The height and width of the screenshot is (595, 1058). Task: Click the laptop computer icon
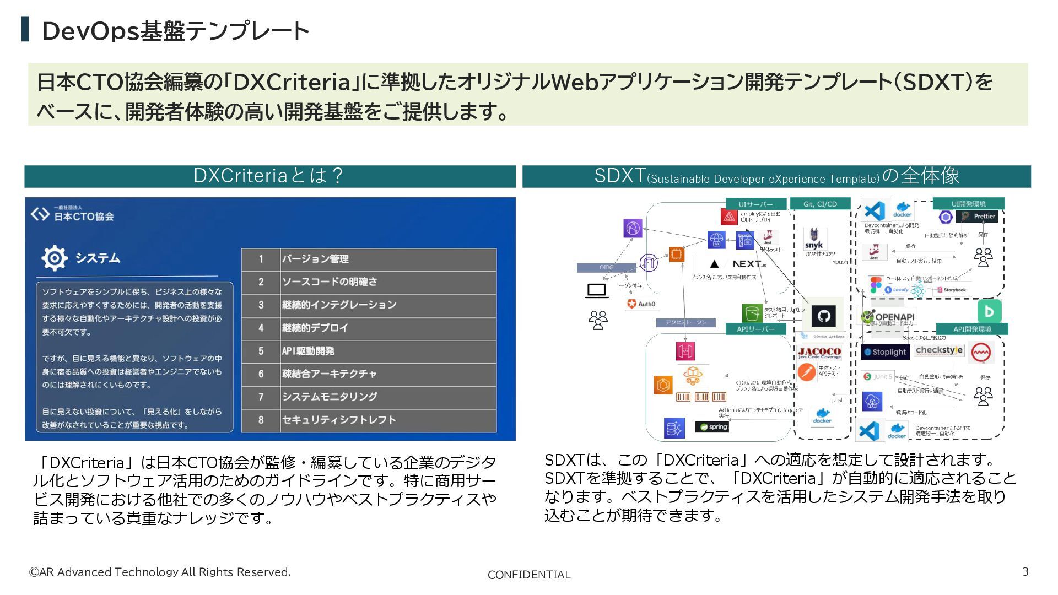point(597,290)
